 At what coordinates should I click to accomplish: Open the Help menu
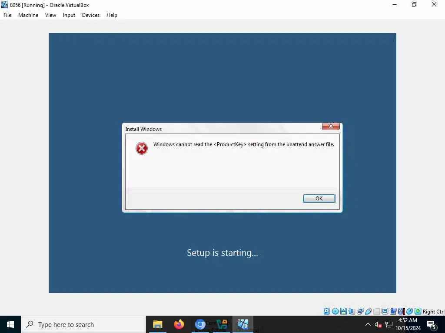[x=112, y=15]
